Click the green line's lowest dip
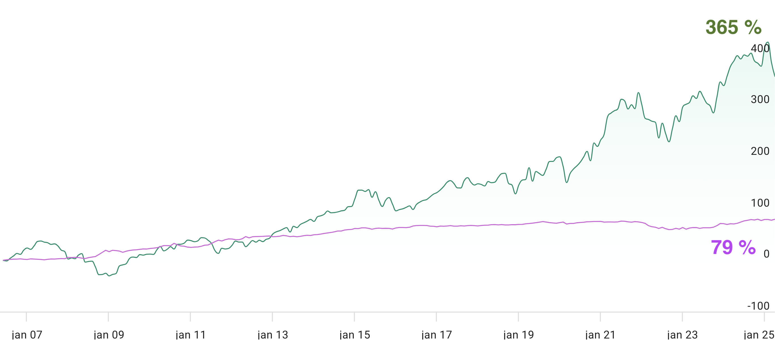Image resolution: width=775 pixels, height=347 pixels. pyautogui.click(x=109, y=276)
